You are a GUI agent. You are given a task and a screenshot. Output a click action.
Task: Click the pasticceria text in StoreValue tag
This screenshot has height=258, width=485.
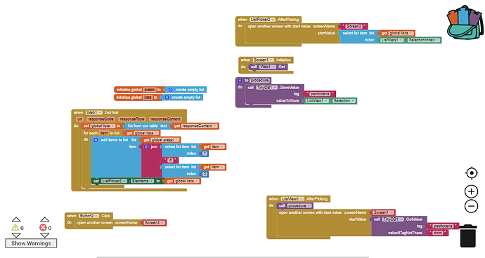(x=320, y=94)
